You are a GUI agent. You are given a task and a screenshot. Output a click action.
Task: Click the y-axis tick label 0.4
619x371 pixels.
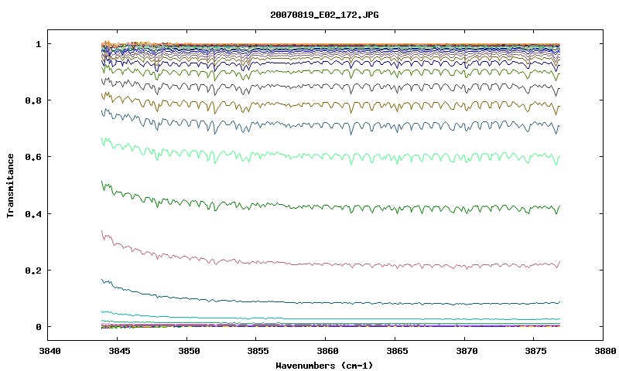point(33,214)
